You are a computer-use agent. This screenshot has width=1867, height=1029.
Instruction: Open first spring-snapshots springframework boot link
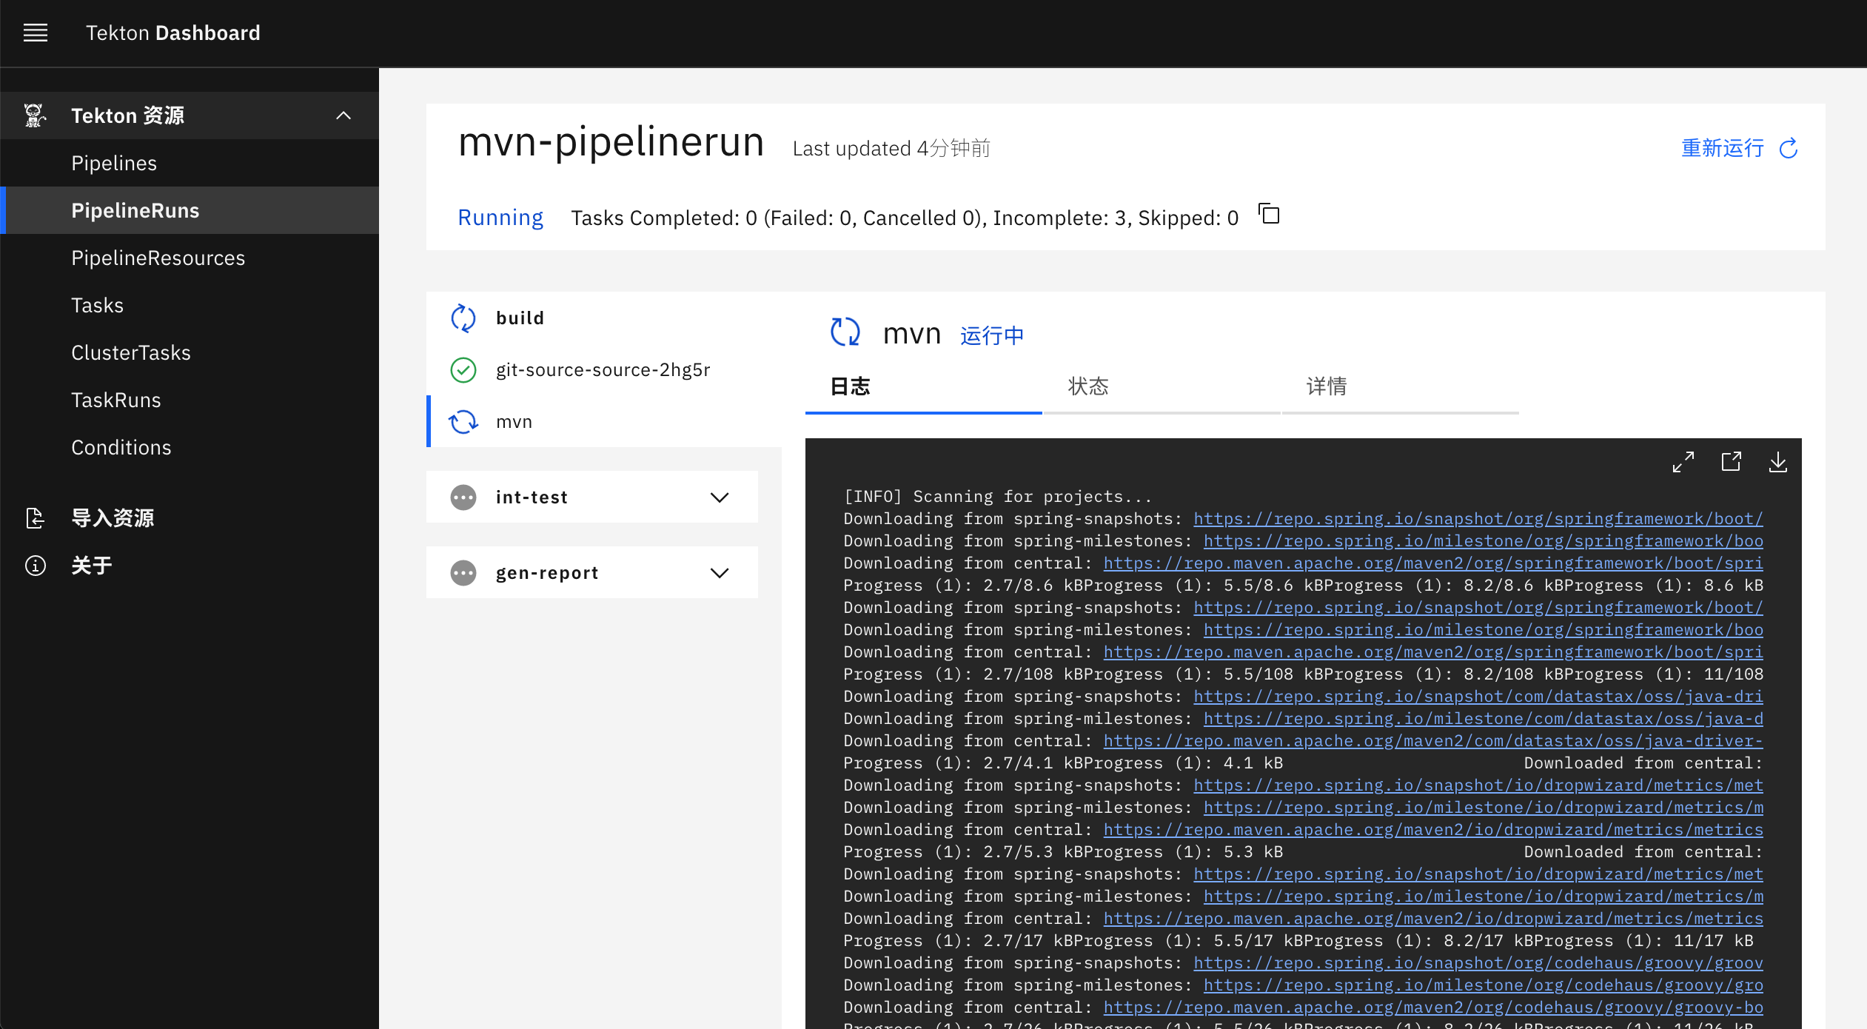1478,519
